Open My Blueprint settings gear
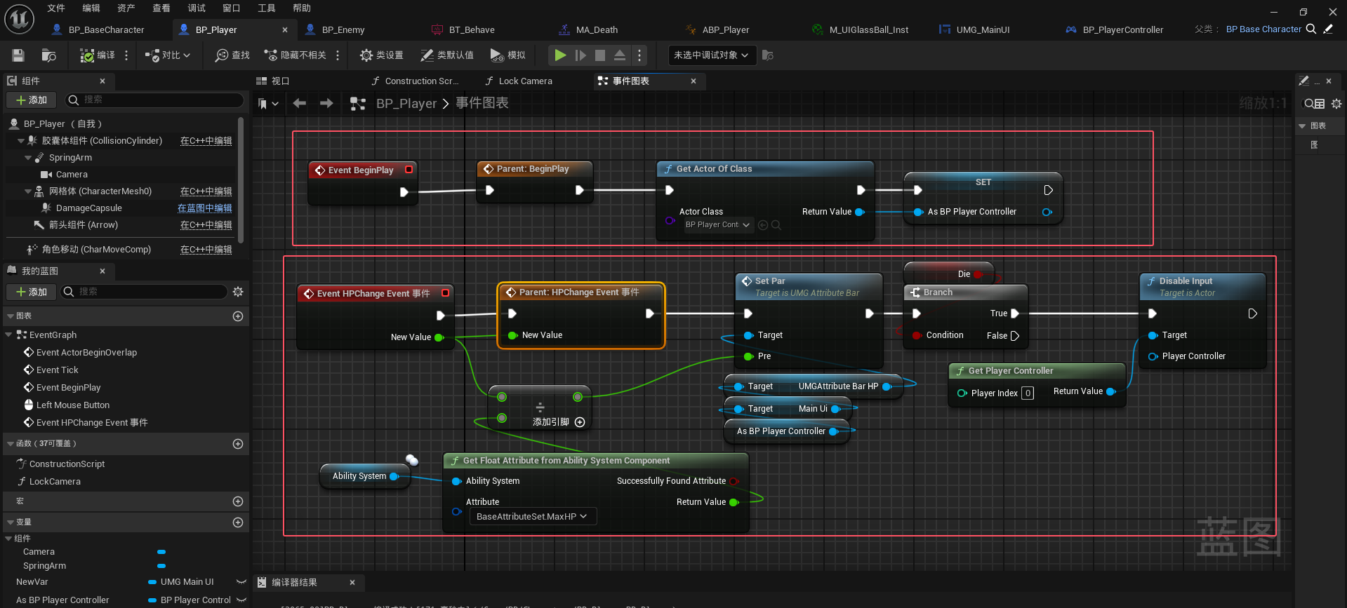 [x=238, y=292]
